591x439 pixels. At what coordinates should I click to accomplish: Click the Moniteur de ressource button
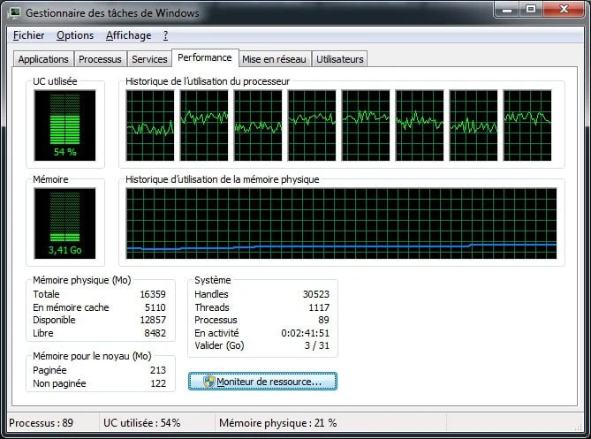(x=262, y=382)
